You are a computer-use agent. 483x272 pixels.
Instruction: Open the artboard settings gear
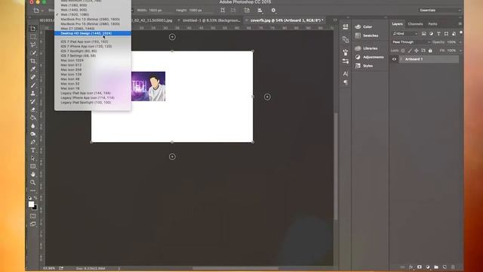tap(273, 10)
